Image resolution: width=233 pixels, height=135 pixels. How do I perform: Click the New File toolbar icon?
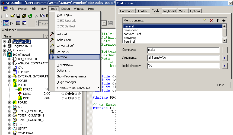click(x=7, y=16)
